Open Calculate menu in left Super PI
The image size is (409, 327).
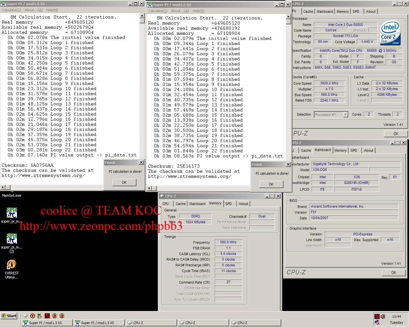pos(12,10)
